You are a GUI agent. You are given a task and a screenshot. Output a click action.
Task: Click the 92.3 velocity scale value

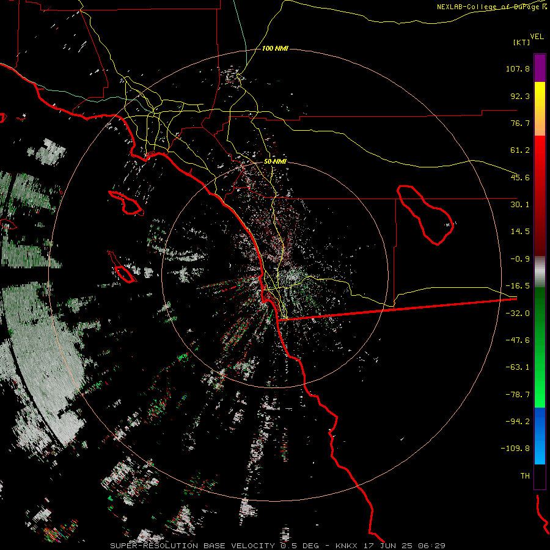tap(520, 96)
